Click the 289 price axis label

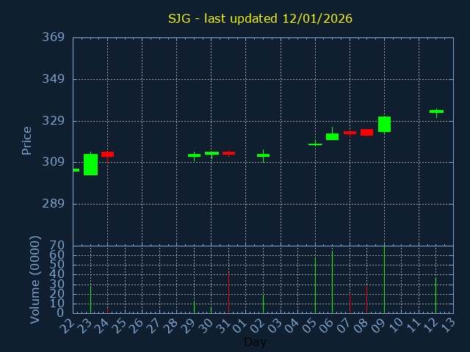pyautogui.click(x=53, y=204)
